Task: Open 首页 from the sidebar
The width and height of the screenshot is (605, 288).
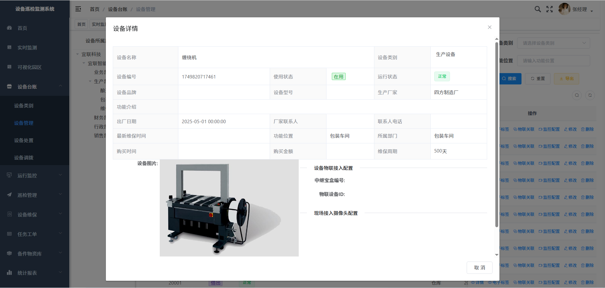Action: click(x=22, y=28)
